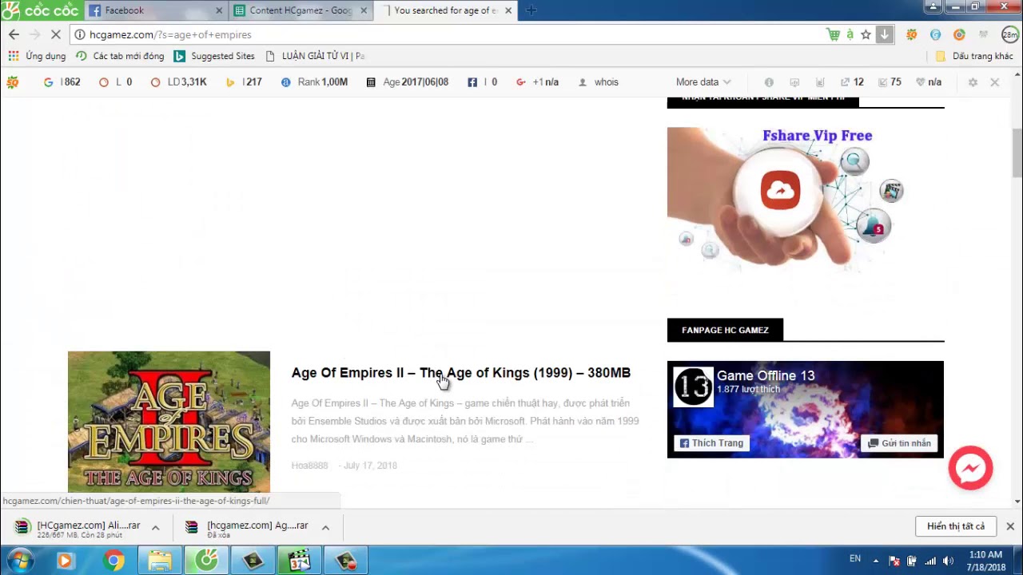Open the [HCgamez.com] Ali....rar download item
1023x575 pixels.
(78, 527)
